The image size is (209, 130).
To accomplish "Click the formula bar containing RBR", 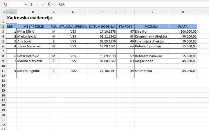I will click(131, 5).
